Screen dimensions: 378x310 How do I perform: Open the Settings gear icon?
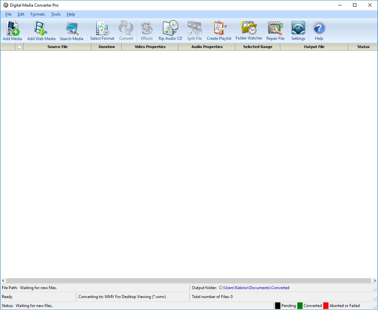point(298,28)
